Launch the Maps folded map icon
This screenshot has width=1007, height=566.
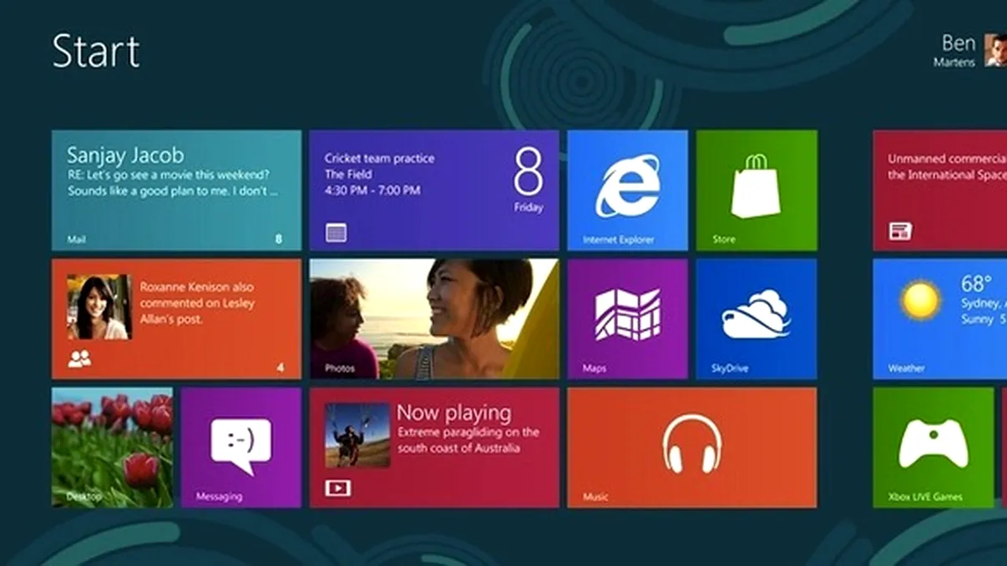627,315
